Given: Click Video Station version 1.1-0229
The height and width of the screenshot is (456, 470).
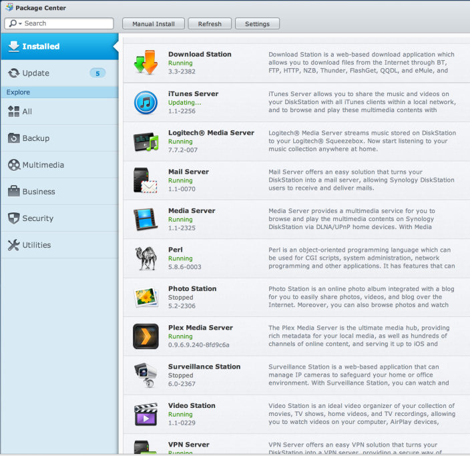Looking at the screenshot, I should 182,423.
